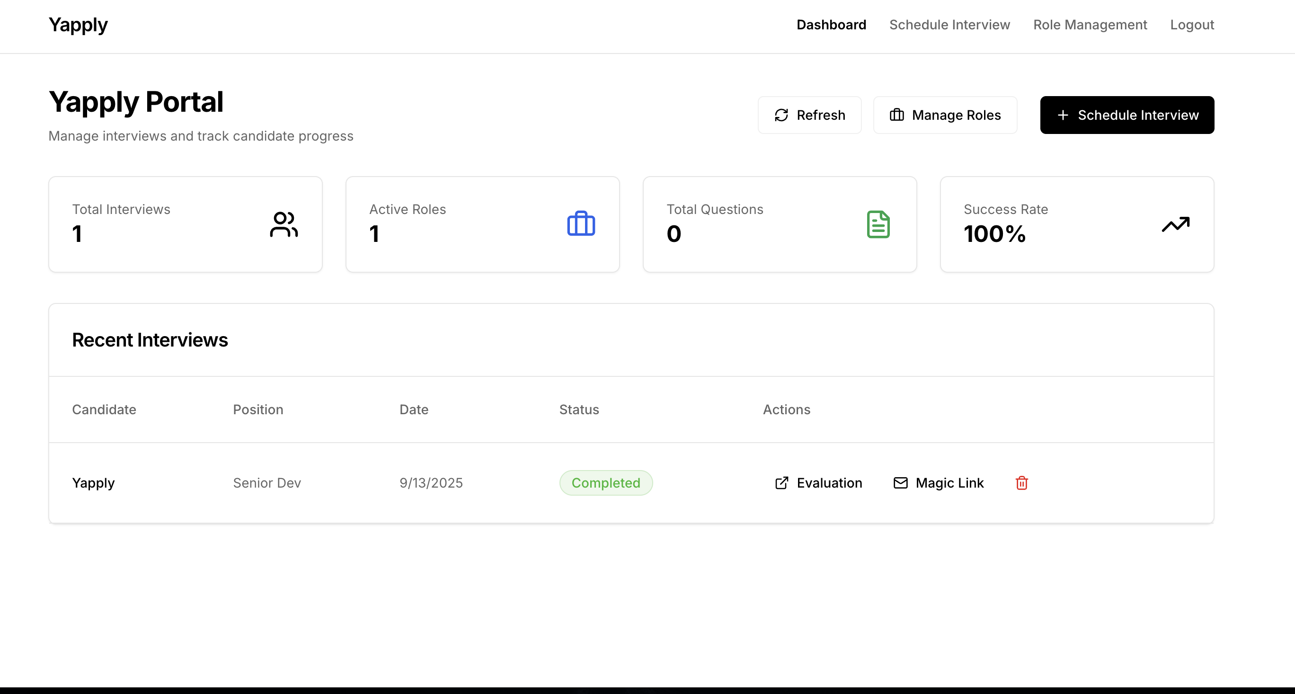Screen dimensions: 1295x694
Task: Click the Yapply logo in header
Action: click(78, 25)
